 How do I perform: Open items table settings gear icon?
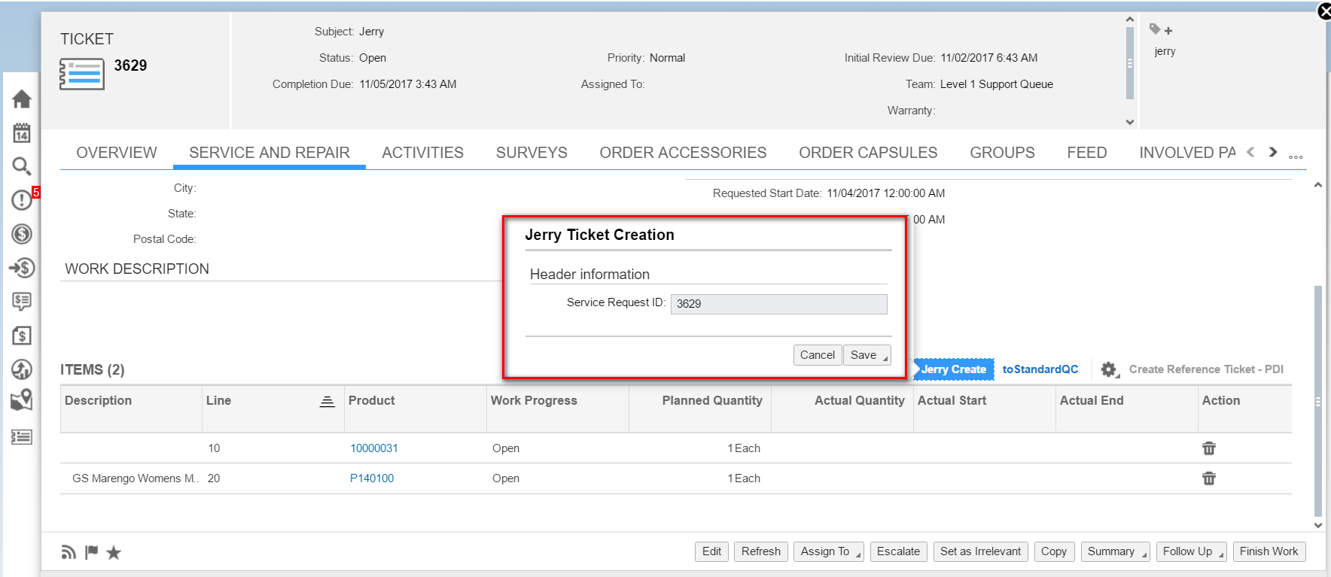click(1110, 369)
